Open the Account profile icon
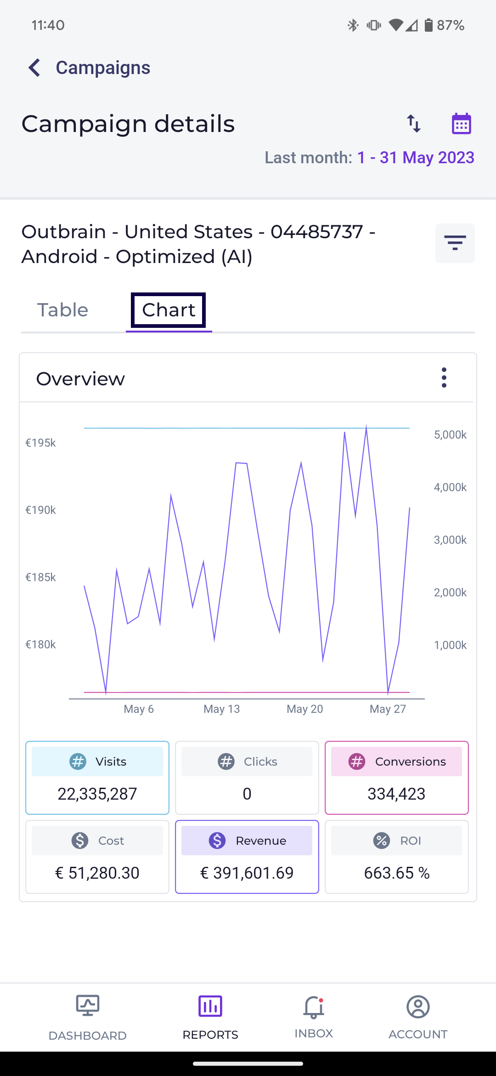This screenshot has width=496, height=1076. click(418, 1007)
